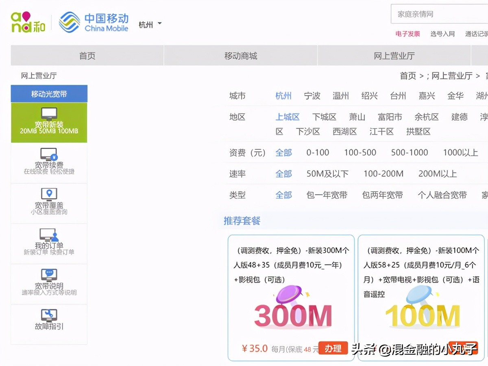Screen dimensions: 488x366
Task: Open the 故障指引 fault guide icon
Action: (49, 323)
